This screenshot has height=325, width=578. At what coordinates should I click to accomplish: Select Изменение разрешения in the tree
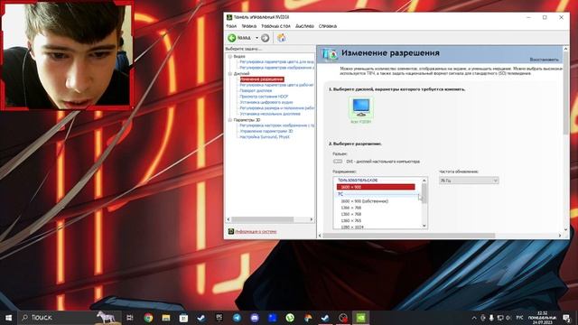pyautogui.click(x=262, y=79)
